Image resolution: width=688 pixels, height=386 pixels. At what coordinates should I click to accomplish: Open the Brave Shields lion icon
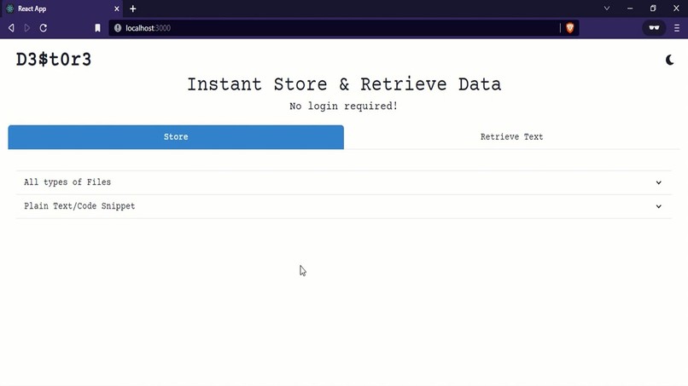point(570,28)
